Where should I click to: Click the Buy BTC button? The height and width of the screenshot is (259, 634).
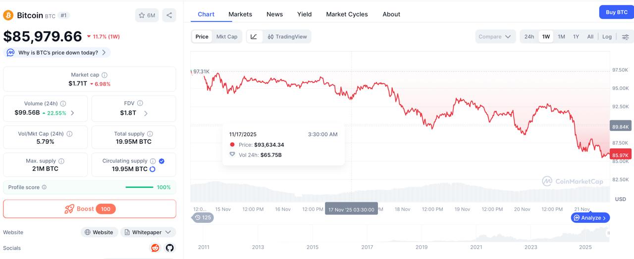point(616,12)
